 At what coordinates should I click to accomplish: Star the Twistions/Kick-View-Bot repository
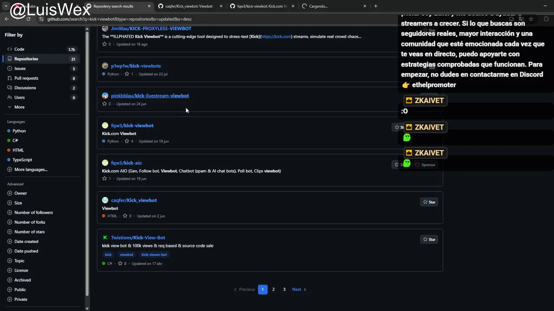pyautogui.click(x=429, y=239)
